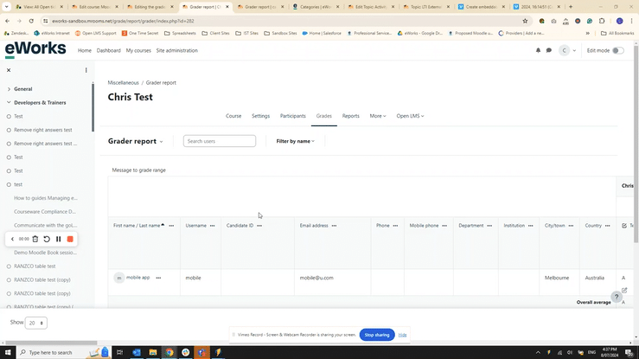Expand the Open LMS menu
639x359 pixels.
tap(410, 116)
